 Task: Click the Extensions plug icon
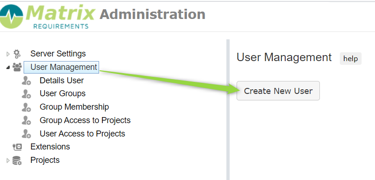(17, 147)
